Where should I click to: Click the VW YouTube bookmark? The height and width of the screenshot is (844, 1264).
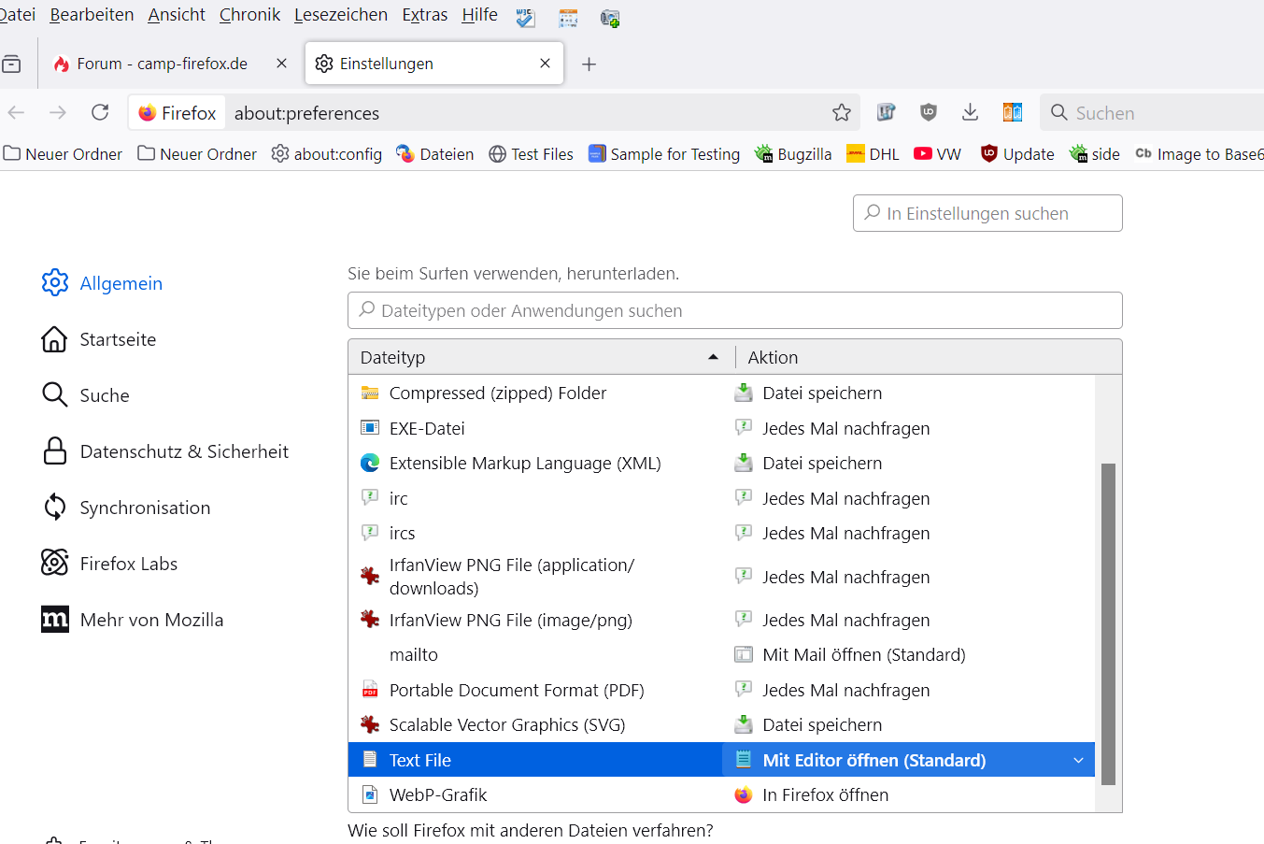click(938, 154)
